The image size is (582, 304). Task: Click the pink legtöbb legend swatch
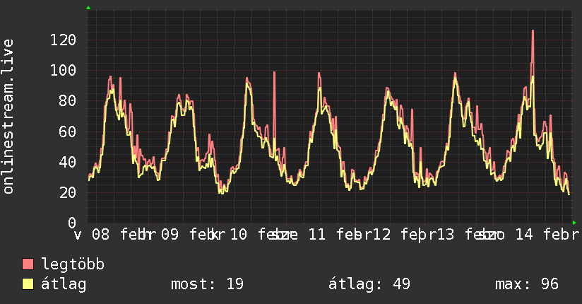[28, 264]
